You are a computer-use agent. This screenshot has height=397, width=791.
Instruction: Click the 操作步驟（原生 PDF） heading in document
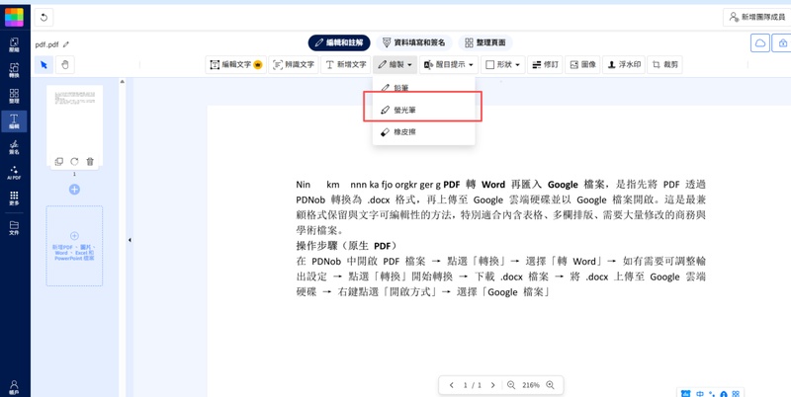(x=346, y=246)
